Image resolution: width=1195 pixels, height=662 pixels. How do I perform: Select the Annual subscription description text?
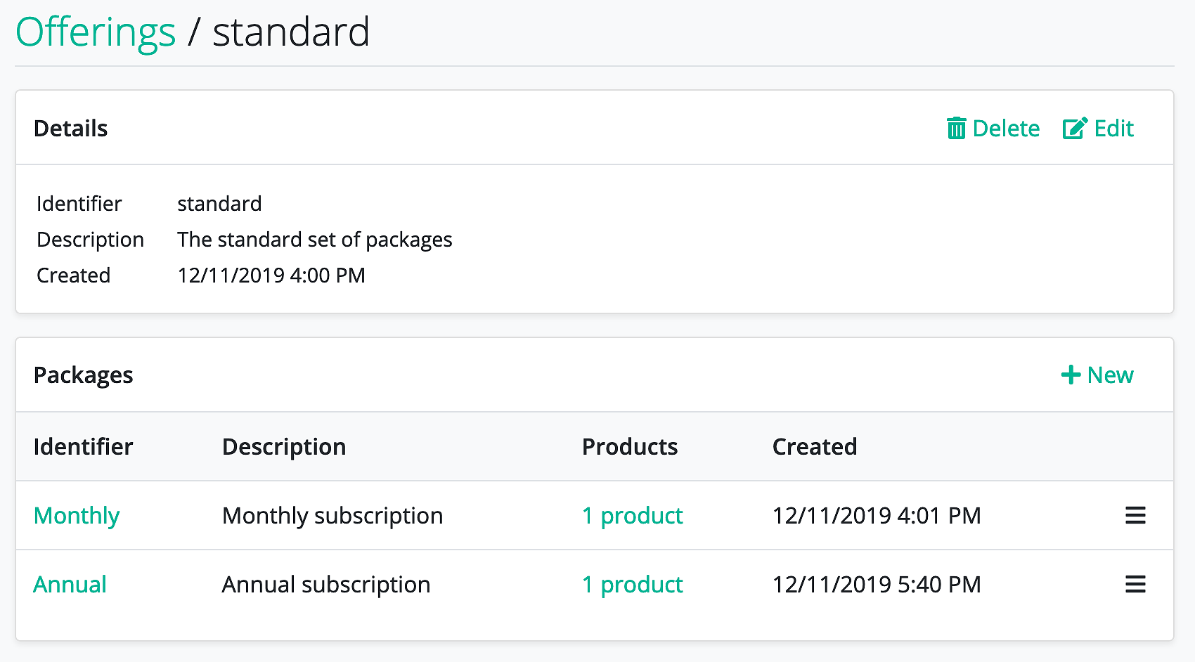(x=326, y=585)
